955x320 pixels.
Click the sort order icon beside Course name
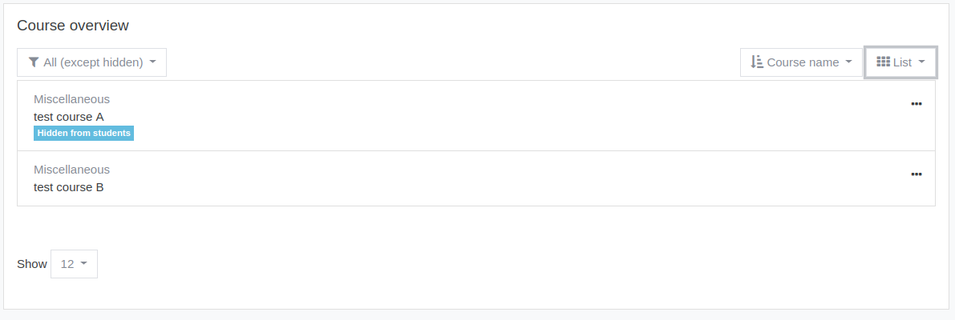coord(756,62)
